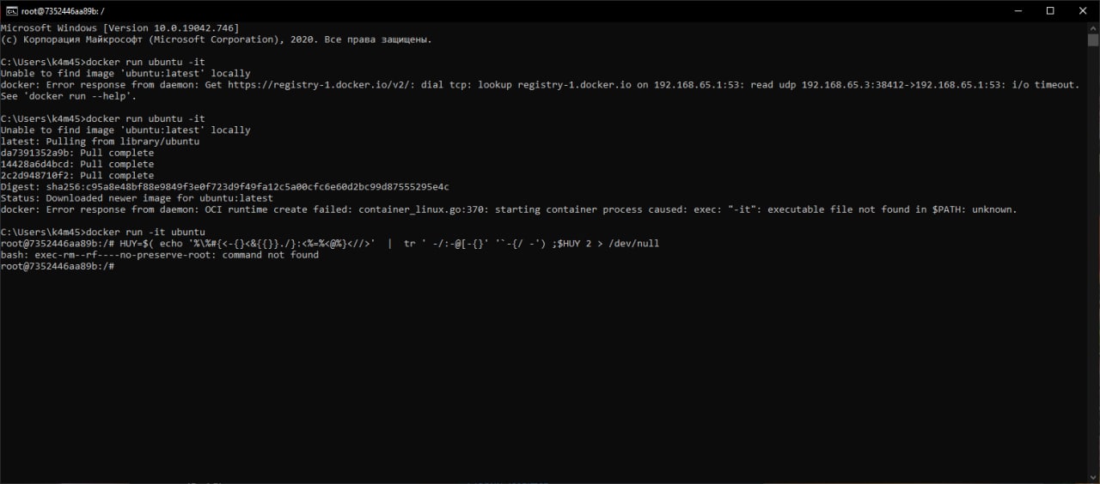
Task: Click the window title text root@7352446aa89b
Action: pyautogui.click(x=63, y=11)
